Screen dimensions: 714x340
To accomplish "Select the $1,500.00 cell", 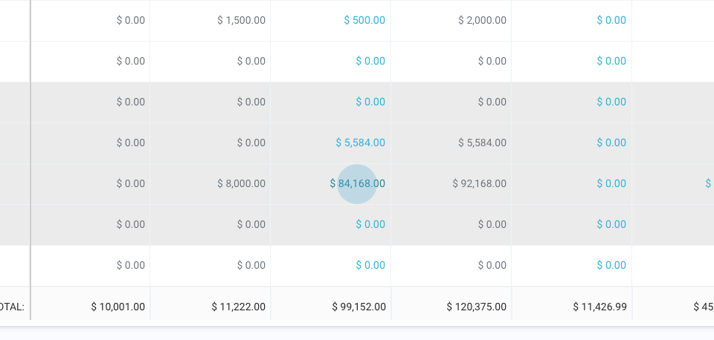I will pyautogui.click(x=241, y=20).
